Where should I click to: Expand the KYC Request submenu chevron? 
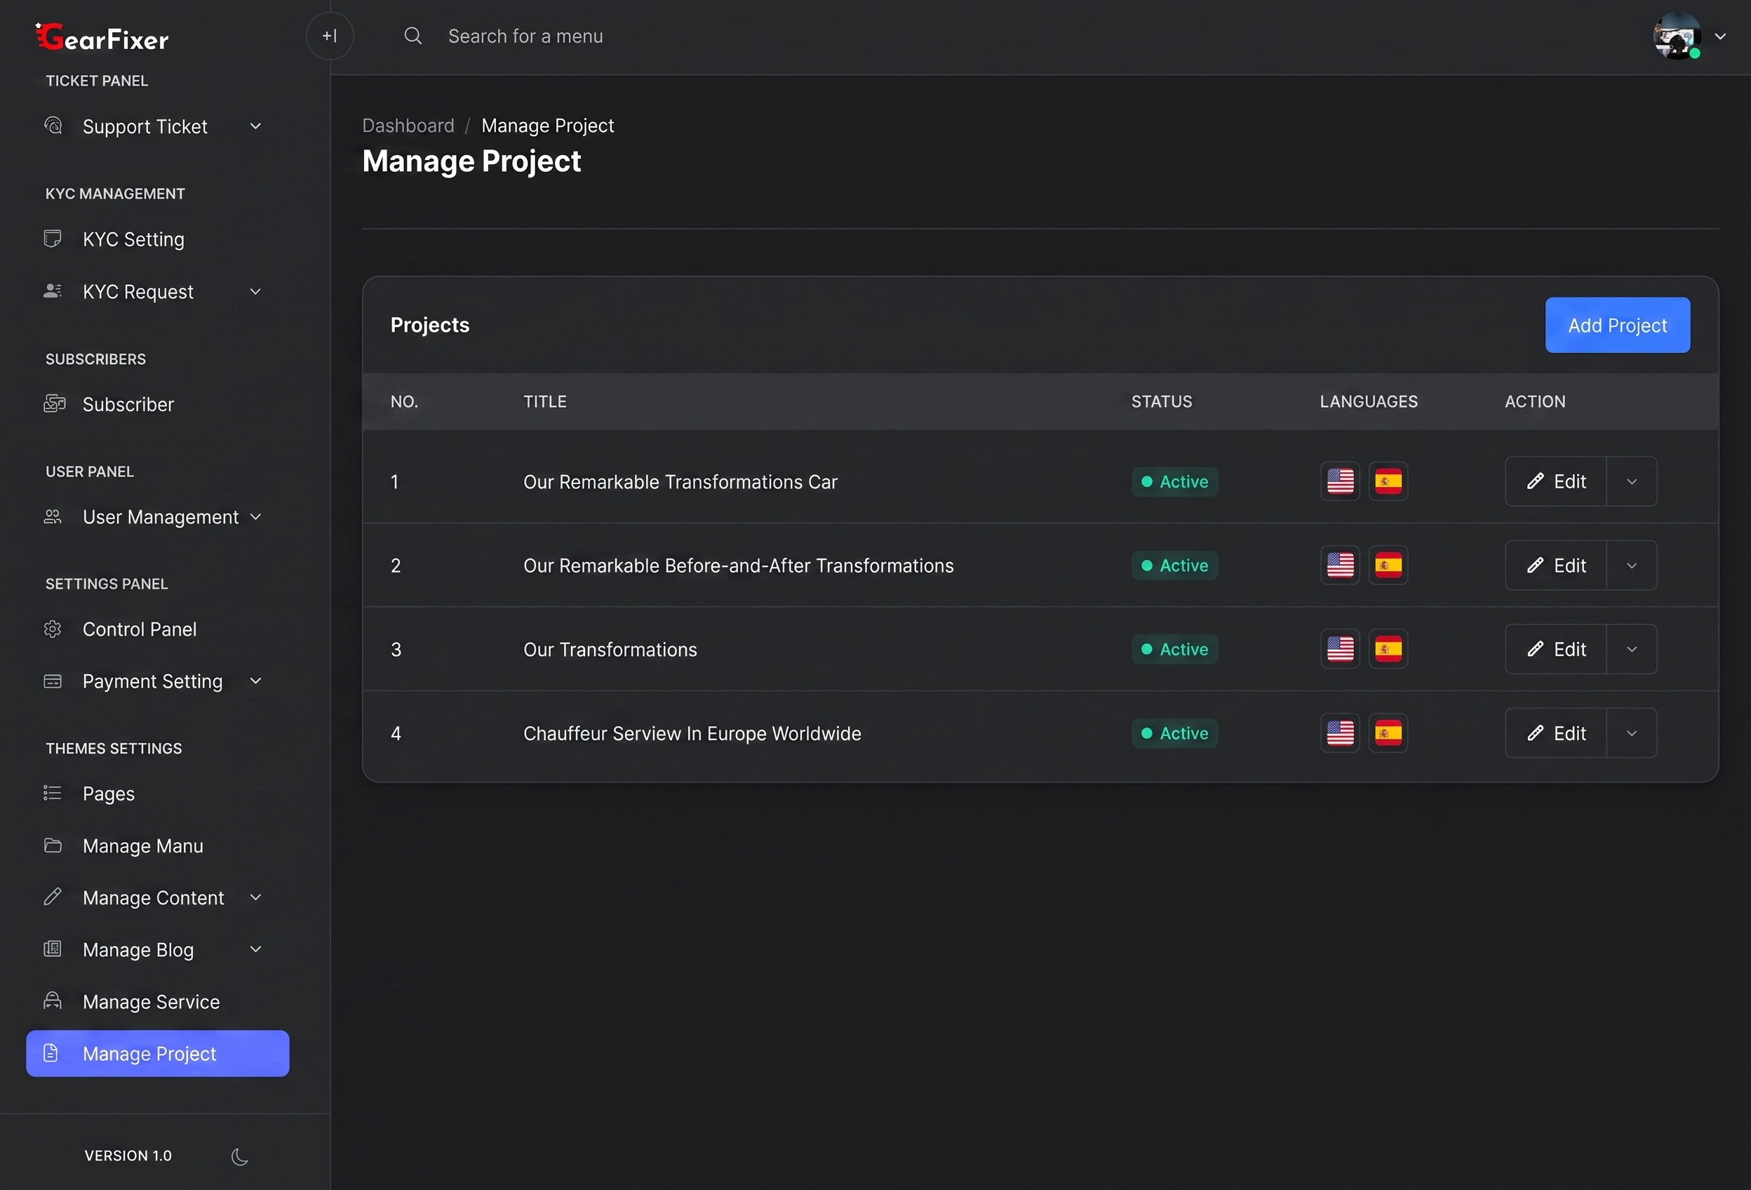click(255, 291)
